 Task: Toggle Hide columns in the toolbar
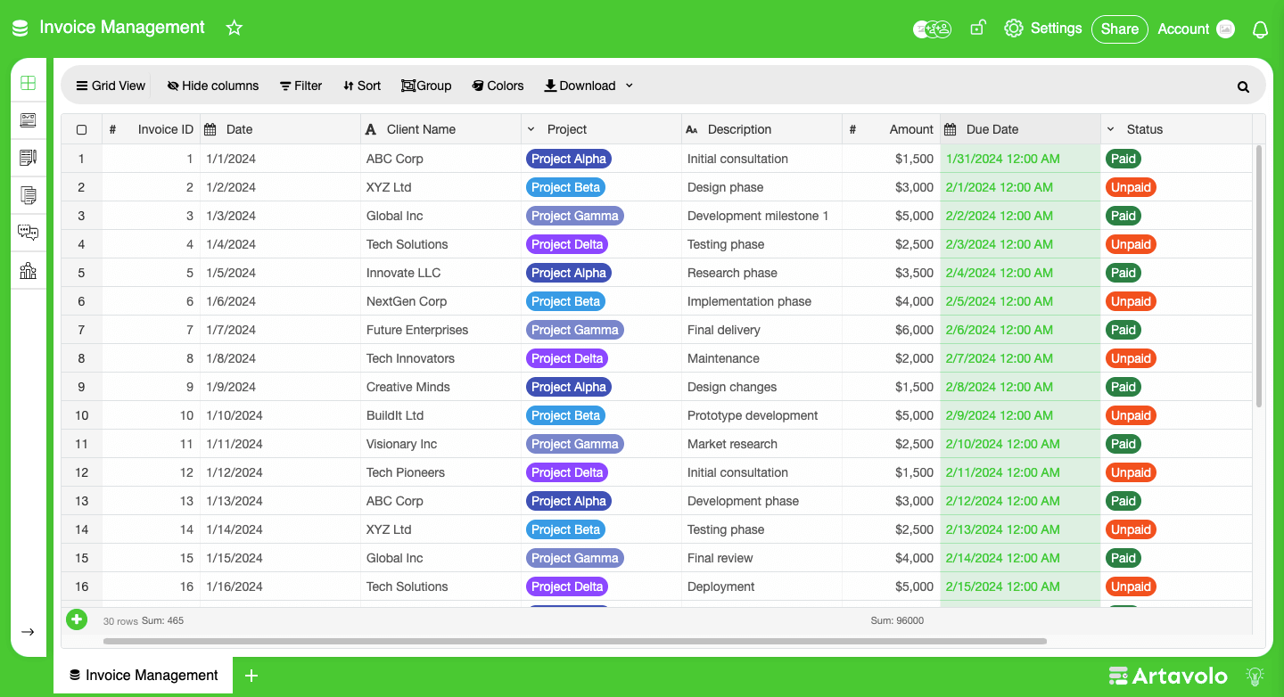click(x=212, y=86)
